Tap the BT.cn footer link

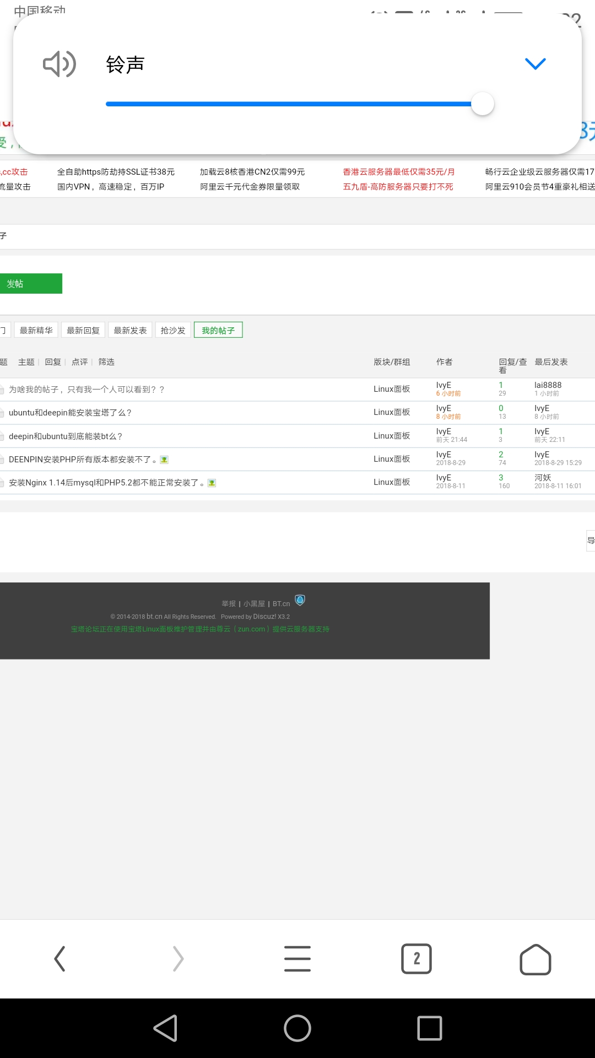[281, 604]
